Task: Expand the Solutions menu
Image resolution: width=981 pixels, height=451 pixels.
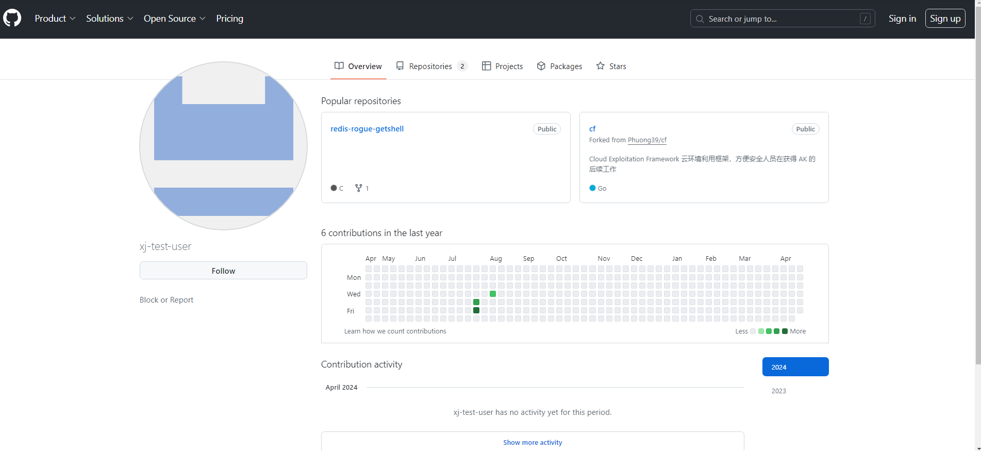Action: [x=110, y=19]
